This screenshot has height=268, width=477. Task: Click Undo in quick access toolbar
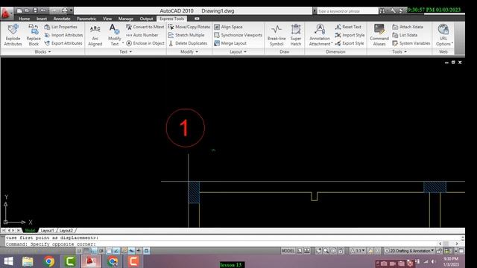click(x=43, y=10)
